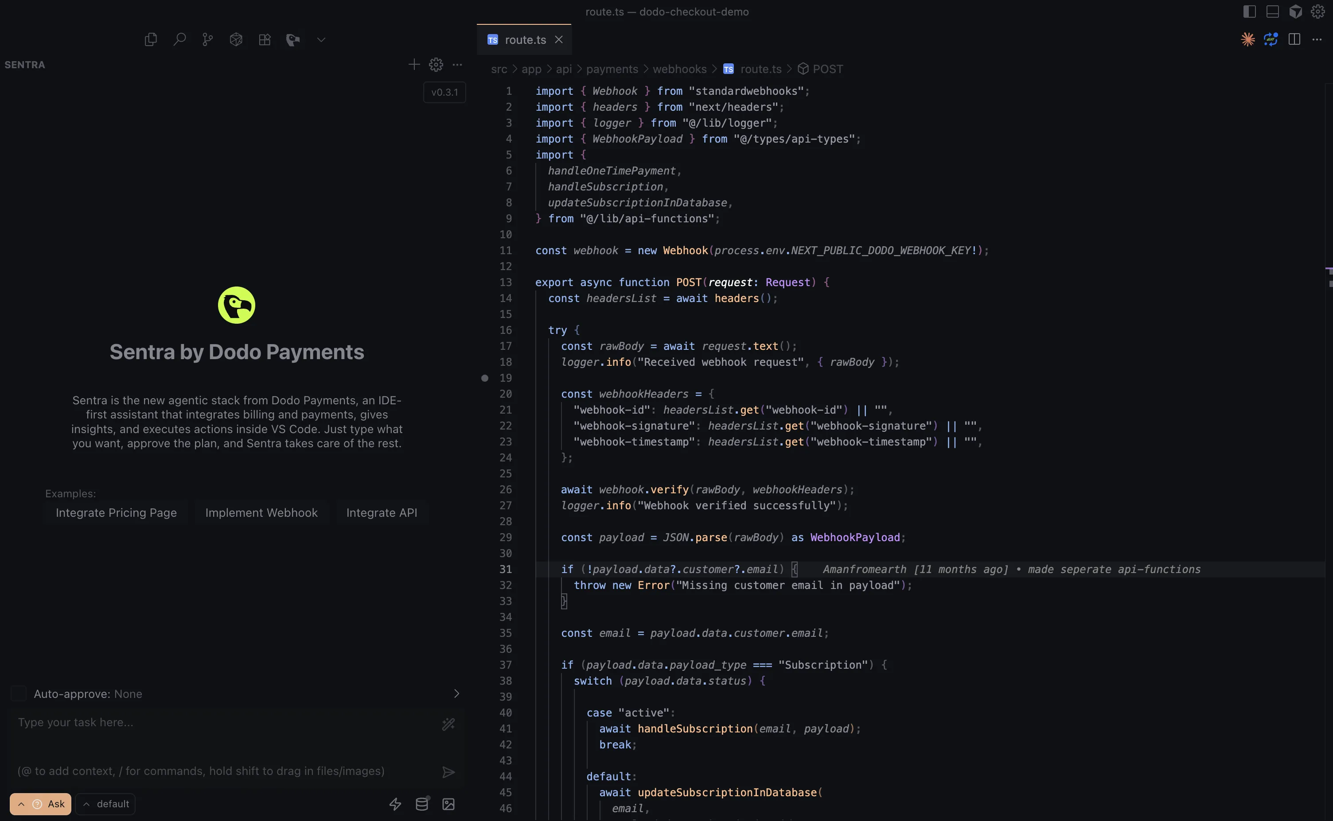Click webhooks in the breadcrumb path
This screenshot has height=821, width=1333.
tap(679, 69)
